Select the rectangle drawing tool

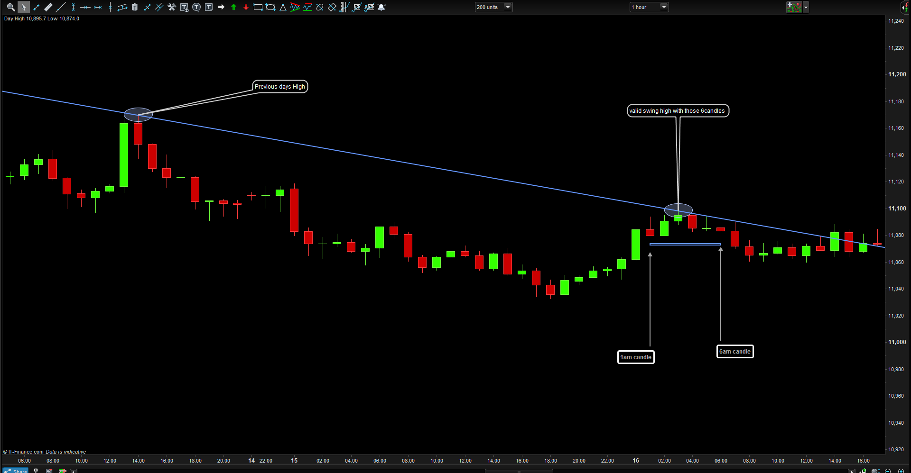(258, 7)
